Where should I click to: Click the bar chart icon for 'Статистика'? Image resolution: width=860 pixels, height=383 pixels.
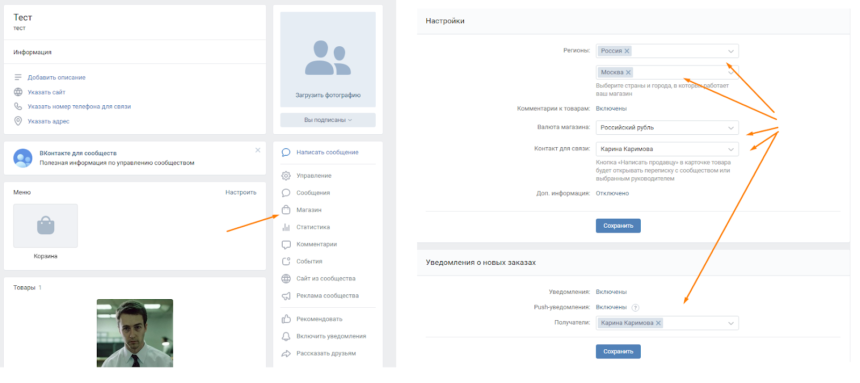[286, 227]
